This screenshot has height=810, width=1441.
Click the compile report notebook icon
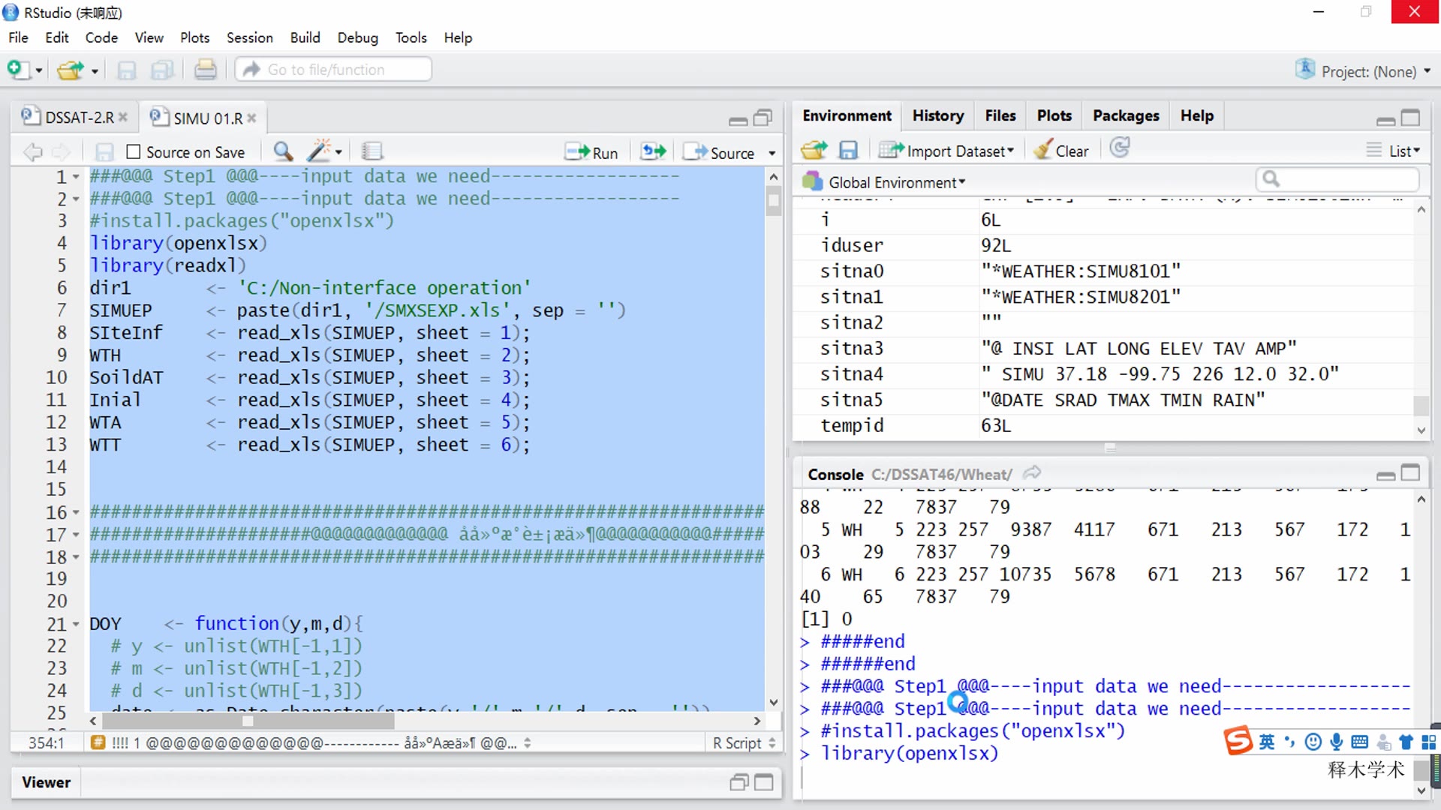(x=372, y=151)
